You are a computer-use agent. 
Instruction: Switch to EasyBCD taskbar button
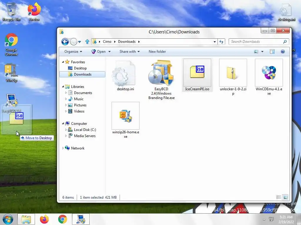click(81, 219)
